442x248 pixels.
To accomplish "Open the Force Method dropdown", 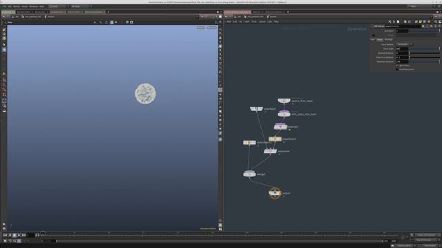I will 403,44.
